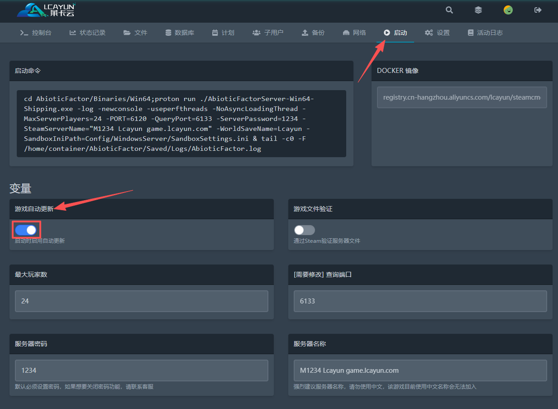
Task: Enable the 游戏文件验证 file verification toggle
Action: point(304,230)
